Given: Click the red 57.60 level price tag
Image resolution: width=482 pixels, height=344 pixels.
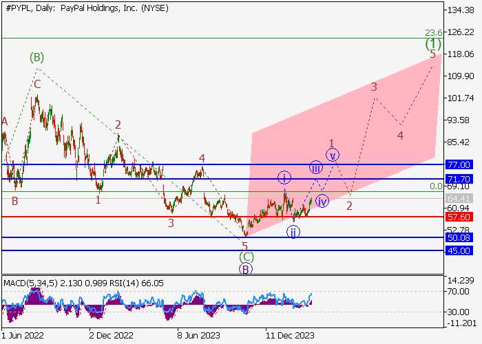Looking at the screenshot, I should pyautogui.click(x=459, y=217).
